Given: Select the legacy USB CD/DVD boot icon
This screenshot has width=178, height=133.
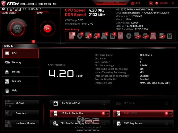Looking at the screenshot, I should 145,36.
